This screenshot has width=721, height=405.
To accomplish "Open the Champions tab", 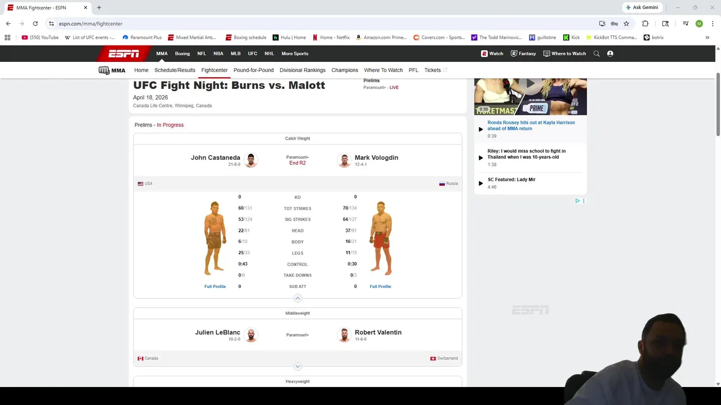I will [345, 70].
